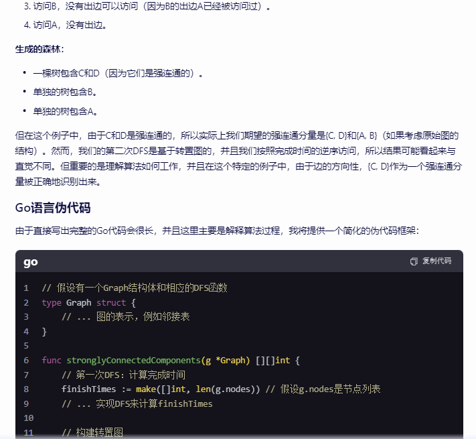476x439 pixels.
Task: Click function name 'stronglyConnectedComponents'
Action: tap(134, 361)
